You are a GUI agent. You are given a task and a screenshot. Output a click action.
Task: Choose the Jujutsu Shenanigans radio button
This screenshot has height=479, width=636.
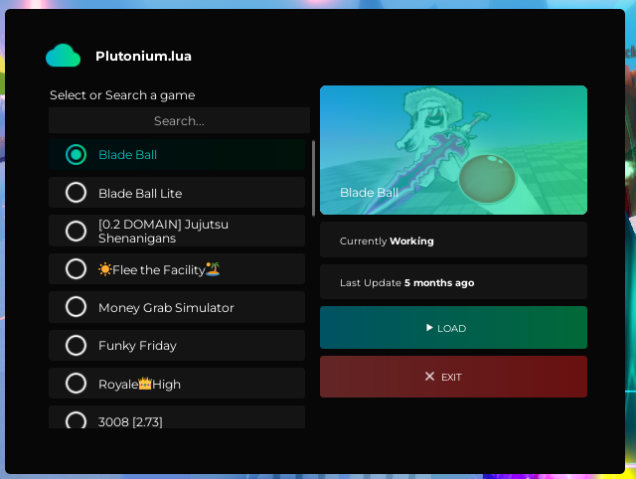(x=76, y=231)
